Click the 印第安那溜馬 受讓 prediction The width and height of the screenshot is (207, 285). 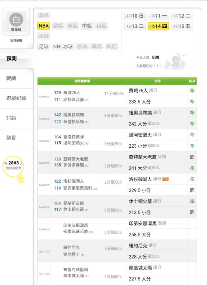click(x=147, y=223)
